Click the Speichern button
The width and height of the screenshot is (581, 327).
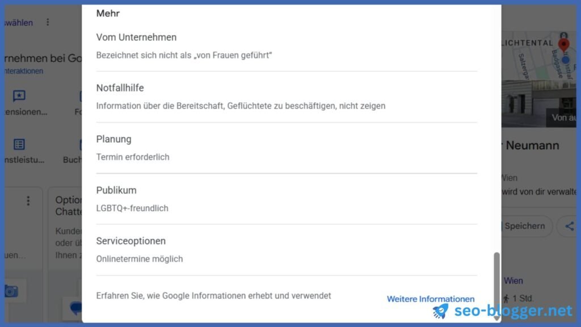(x=525, y=226)
